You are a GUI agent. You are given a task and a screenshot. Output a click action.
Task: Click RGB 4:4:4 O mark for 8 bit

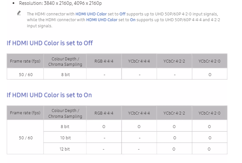tap(104, 127)
